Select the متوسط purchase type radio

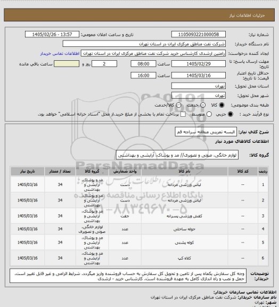(x=209, y=114)
